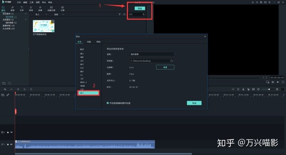Image resolution: width=286 pixels, height=155 pixels.
Task: Open the Titles (文字) library tab
Action: (x=21, y=9)
